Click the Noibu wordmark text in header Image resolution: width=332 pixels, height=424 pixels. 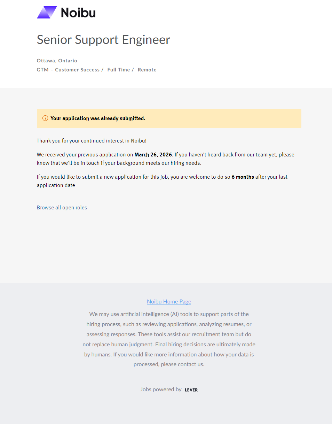click(78, 13)
